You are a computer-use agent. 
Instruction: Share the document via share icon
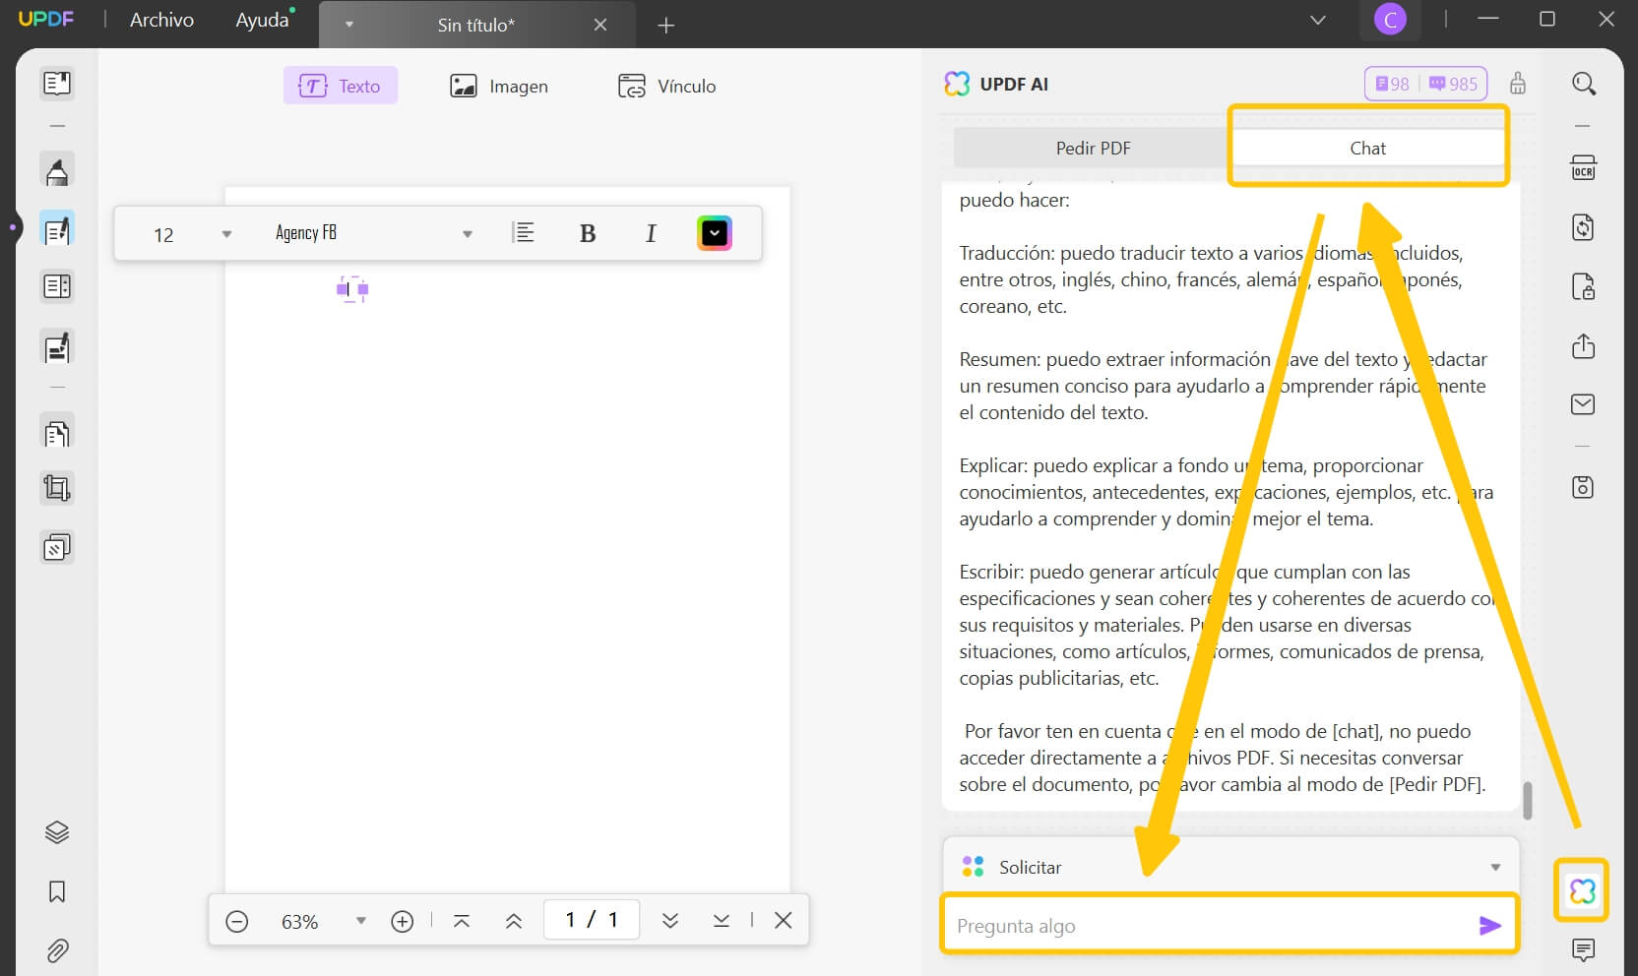pos(1583,346)
